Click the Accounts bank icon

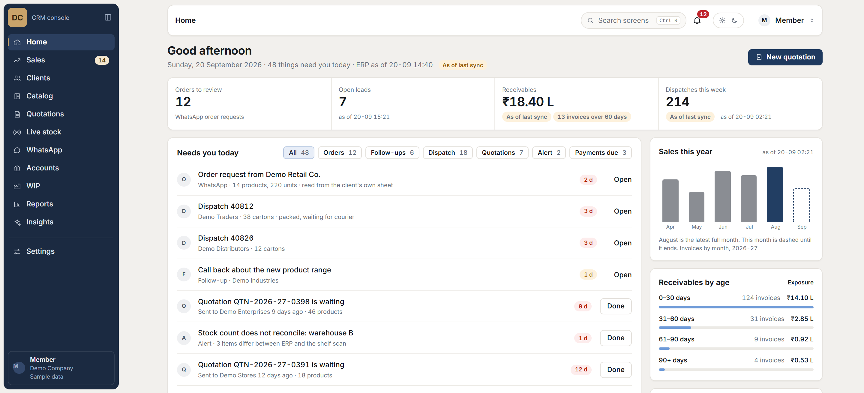pos(17,168)
